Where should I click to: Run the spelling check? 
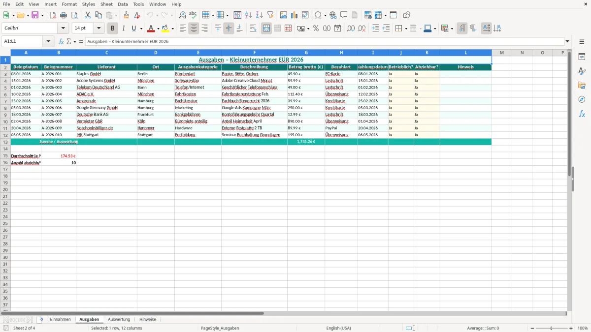coord(193,15)
